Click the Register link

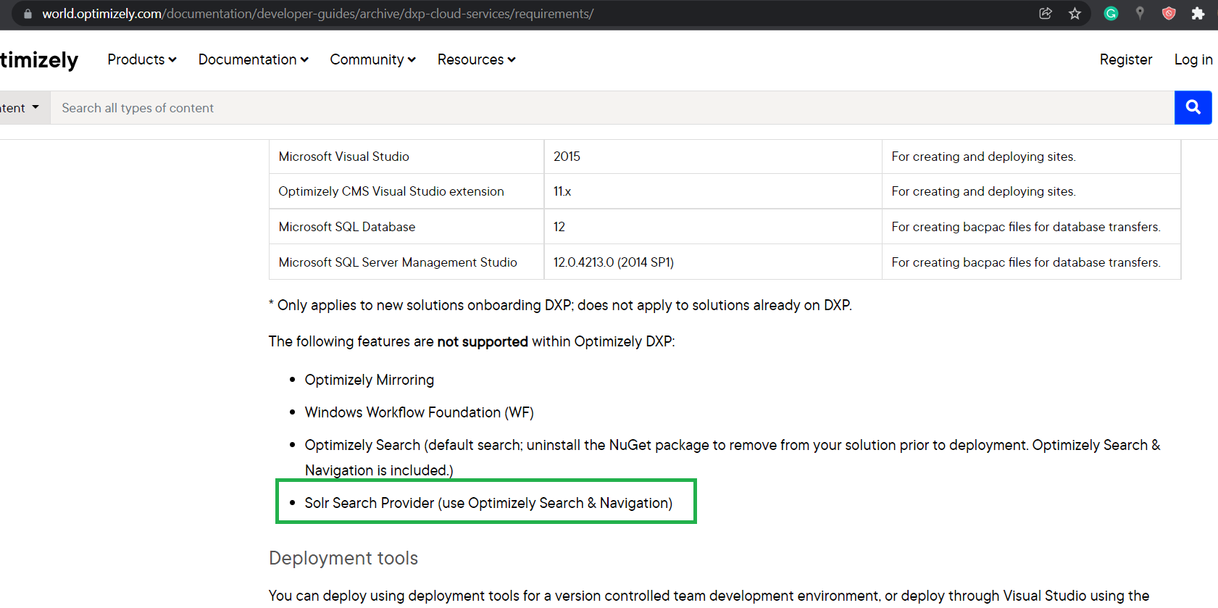(1125, 59)
